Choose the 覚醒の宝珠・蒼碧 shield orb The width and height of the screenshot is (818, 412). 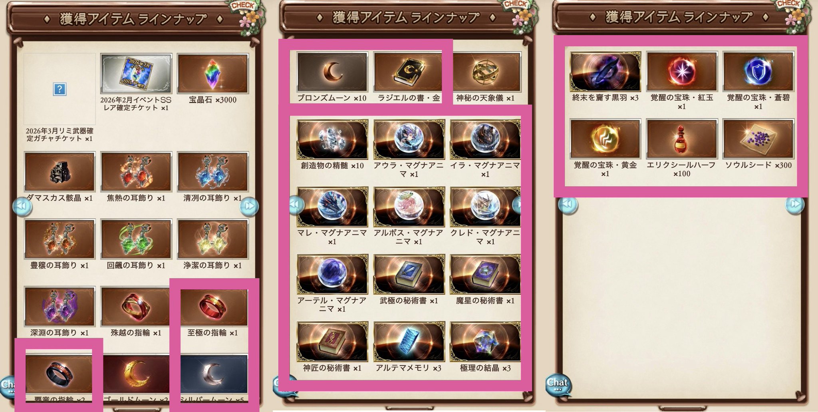(758, 72)
